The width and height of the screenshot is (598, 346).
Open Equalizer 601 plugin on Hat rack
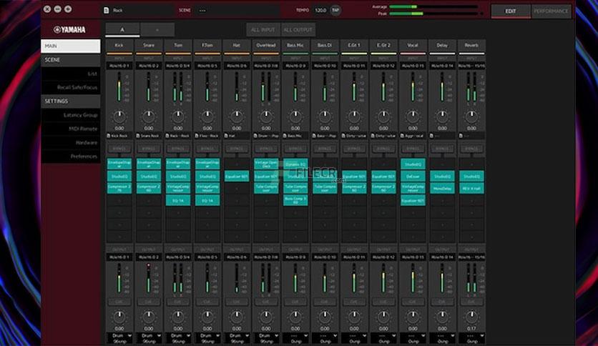click(x=237, y=176)
